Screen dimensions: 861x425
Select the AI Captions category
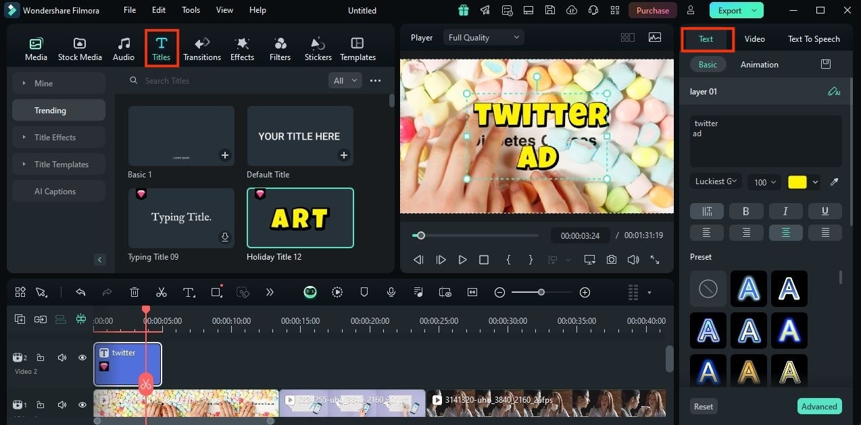click(x=59, y=191)
